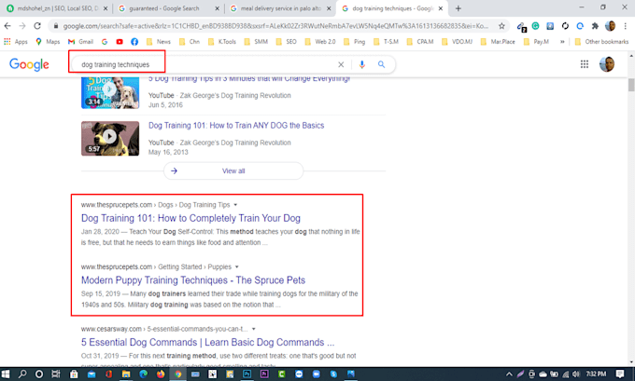Screen dimensions: 635x381
Task: Open Apps shortcut in bookmarks bar
Action: (x=15, y=42)
